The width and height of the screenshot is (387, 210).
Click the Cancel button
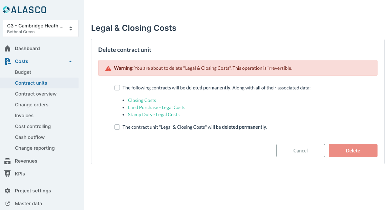click(x=300, y=150)
